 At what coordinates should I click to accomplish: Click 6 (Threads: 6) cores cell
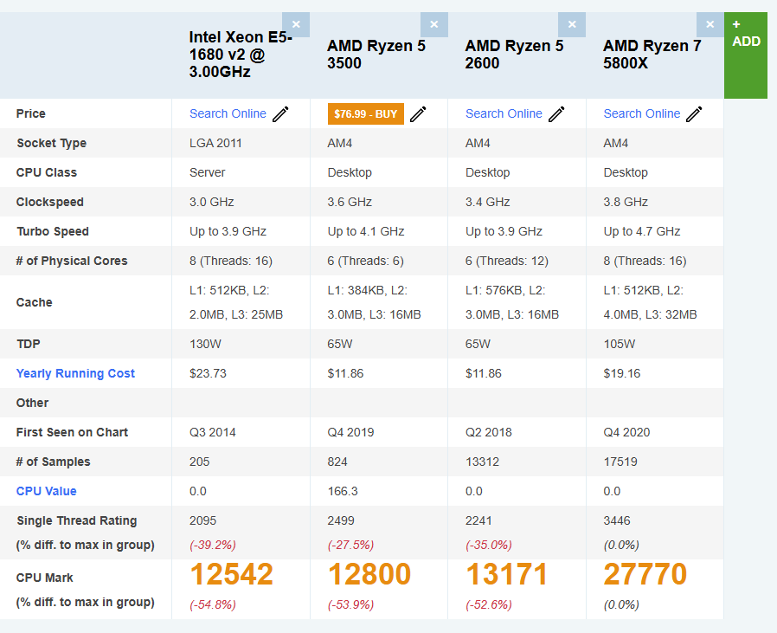pyautogui.click(x=365, y=261)
